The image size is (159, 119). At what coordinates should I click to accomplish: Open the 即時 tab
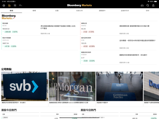pyautogui.click(x=147, y=11)
